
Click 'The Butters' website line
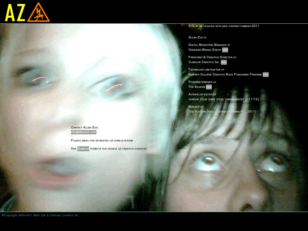[222, 111]
